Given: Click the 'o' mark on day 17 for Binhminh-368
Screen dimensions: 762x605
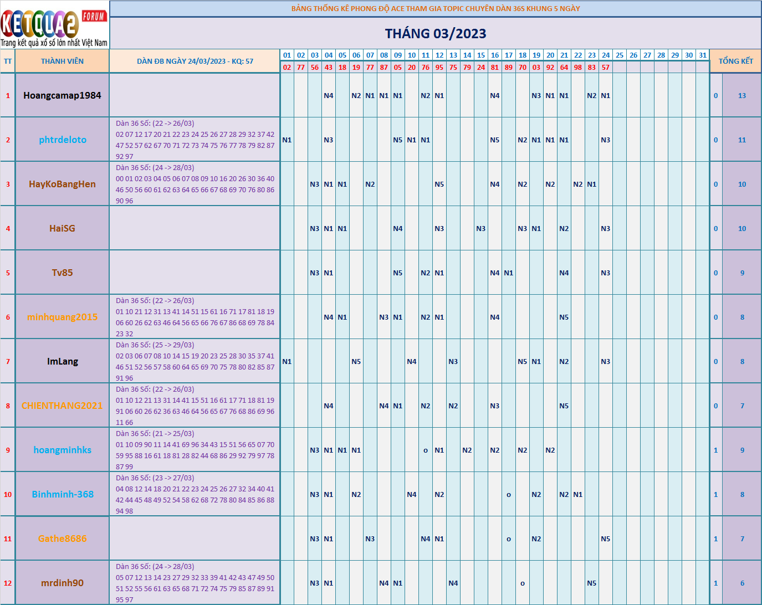Looking at the screenshot, I should point(509,495).
